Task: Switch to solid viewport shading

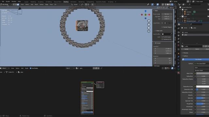Action: coord(168,4)
